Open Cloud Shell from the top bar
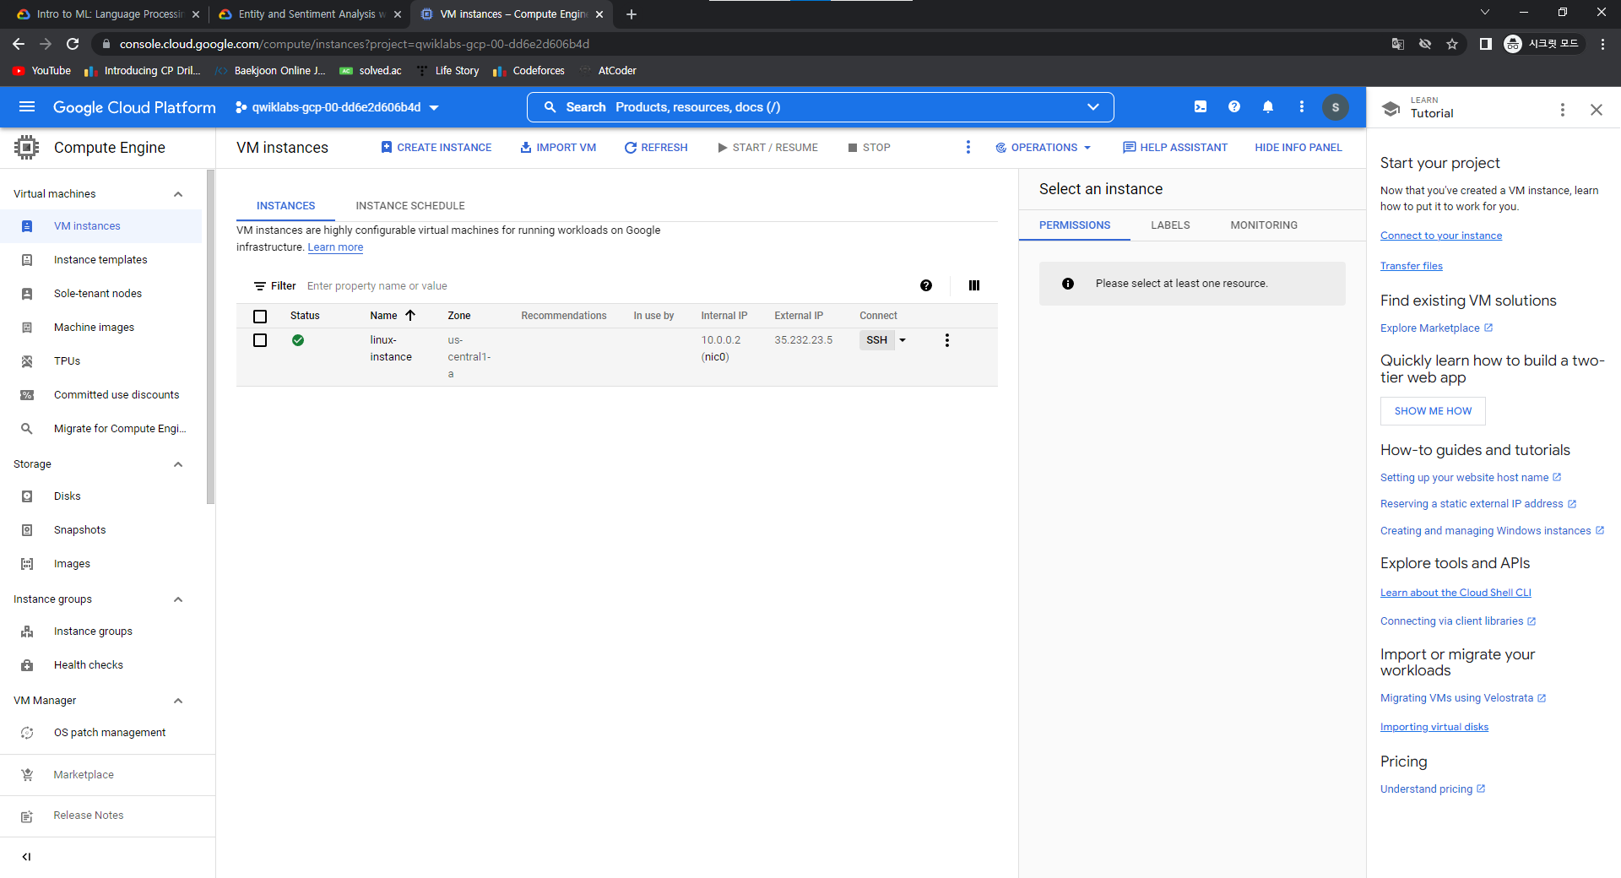Screen dimensions: 1621x878 pos(1200,107)
